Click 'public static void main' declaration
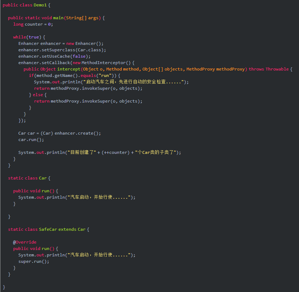The height and width of the screenshot is (292, 299). click(x=56, y=18)
